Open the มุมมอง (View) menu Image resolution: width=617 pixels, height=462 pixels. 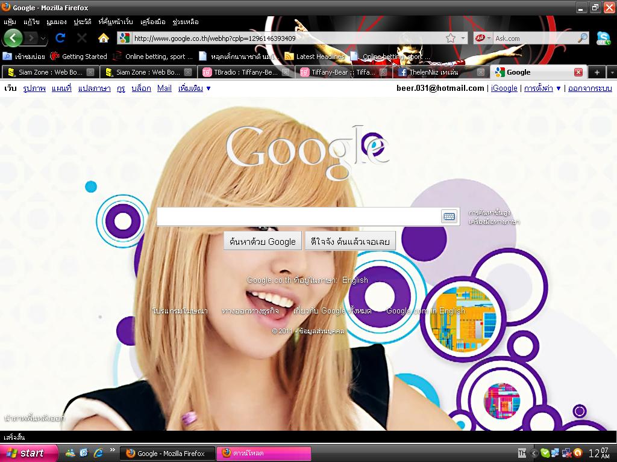56,22
